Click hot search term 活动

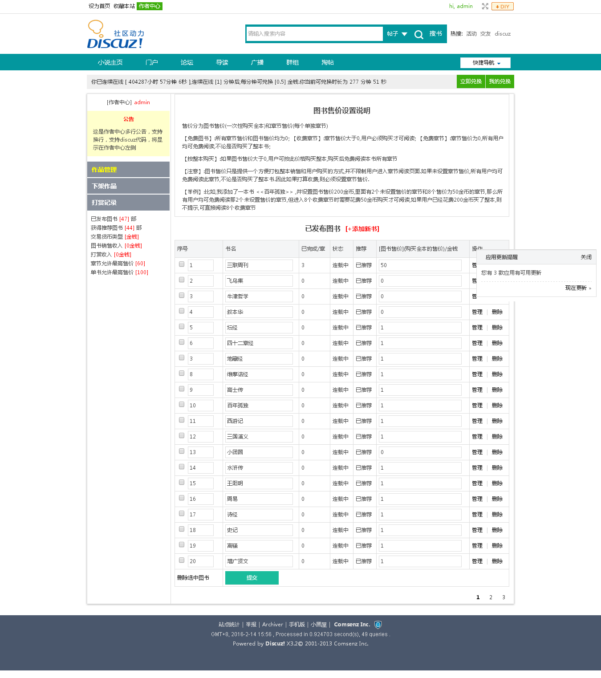pyautogui.click(x=471, y=34)
